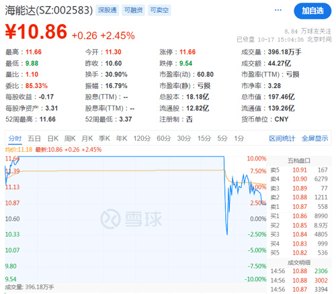Open the 月K chart tab
This screenshot has height=294, width=336.
pos(87,138)
